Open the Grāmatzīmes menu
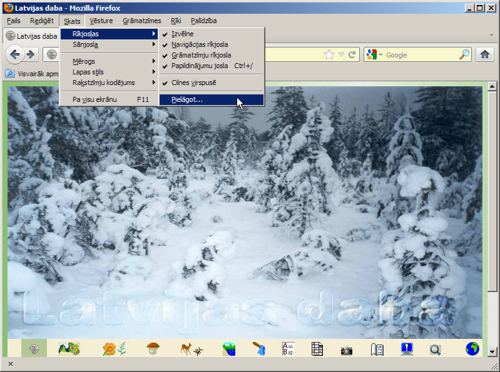Screen dimensions: 500x372 tap(142, 21)
